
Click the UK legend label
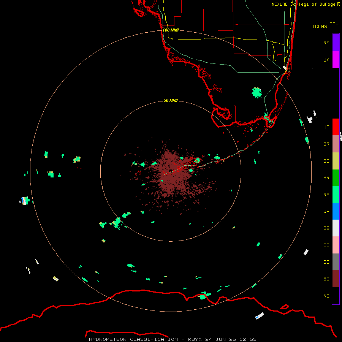326,60
